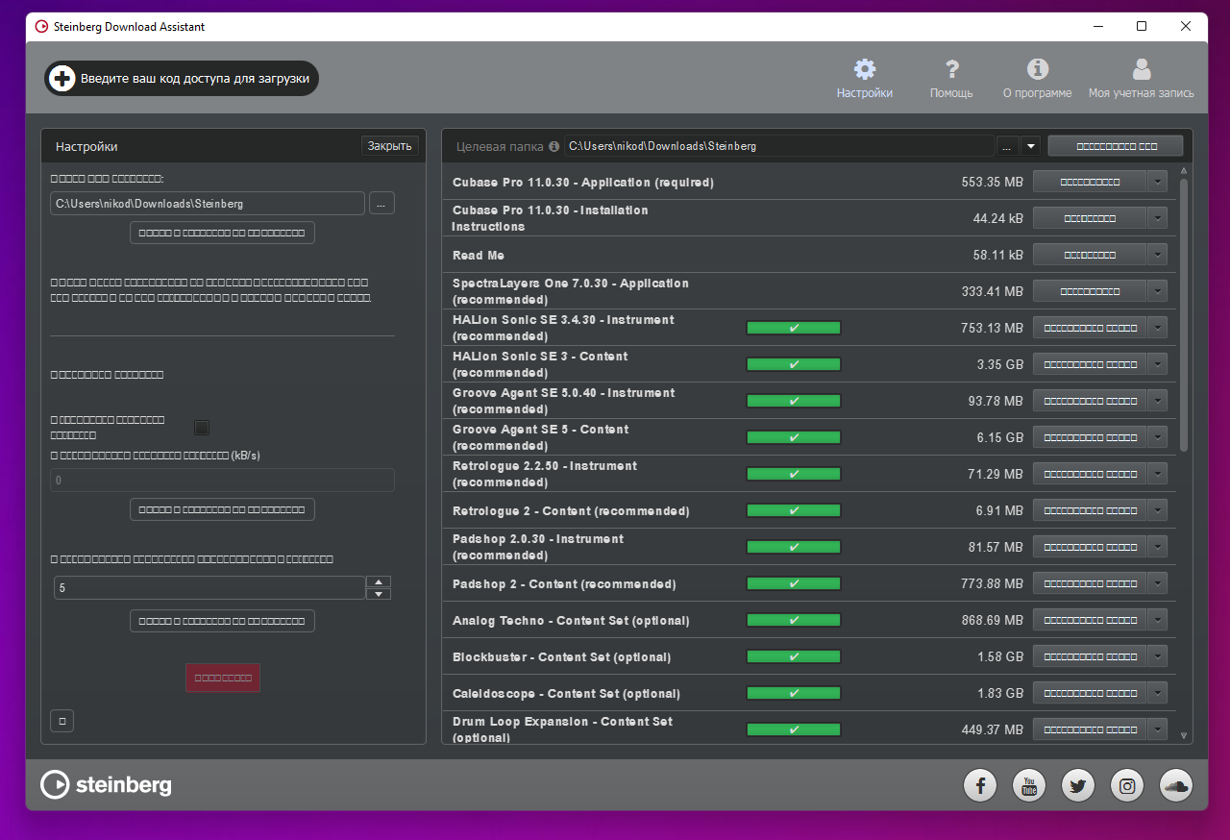Image resolution: width=1230 pixels, height=840 pixels.
Task: Click the 6.15 GB size value
Action: 1000,437
